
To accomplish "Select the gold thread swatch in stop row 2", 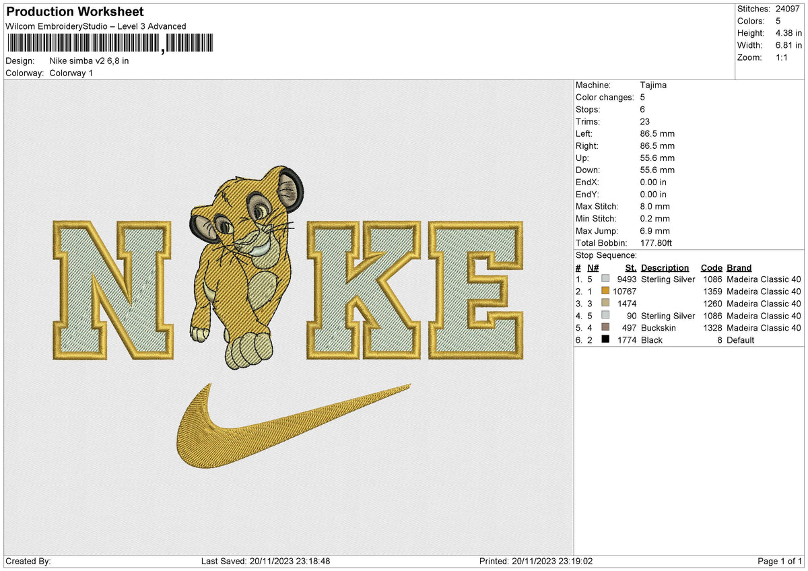I will (x=605, y=292).
